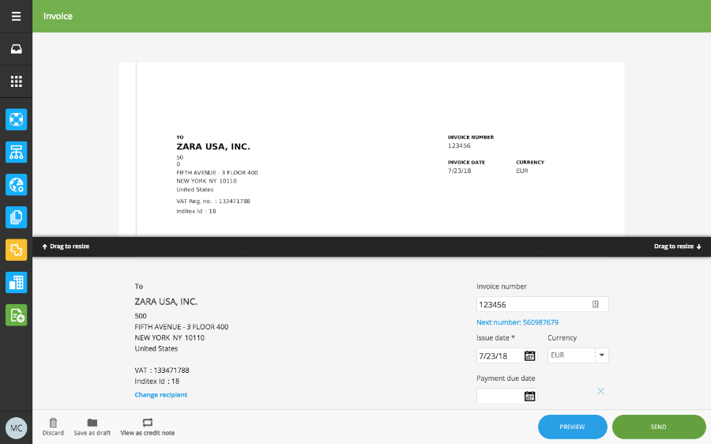Open the hamburger menu
Screen dimensions: 711x444
pyautogui.click(x=17, y=17)
